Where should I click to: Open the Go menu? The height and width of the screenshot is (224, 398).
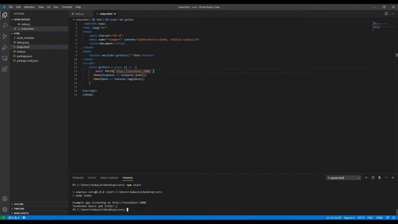[x=49, y=7]
